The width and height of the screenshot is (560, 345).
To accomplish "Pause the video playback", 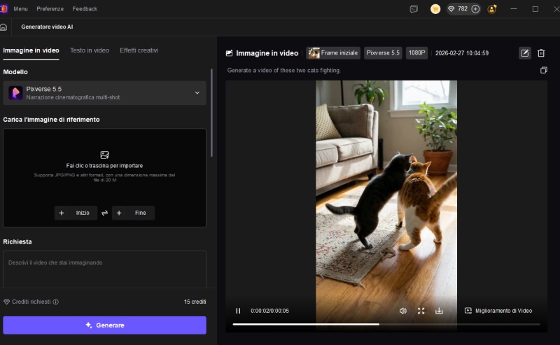I will pos(238,311).
